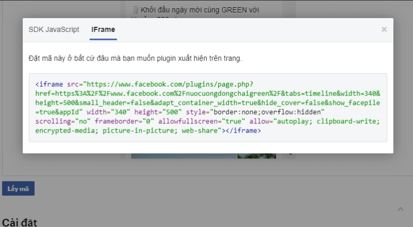This screenshot has width=413, height=227.
Task: Click inside the iframe code box
Action: tap(208, 107)
